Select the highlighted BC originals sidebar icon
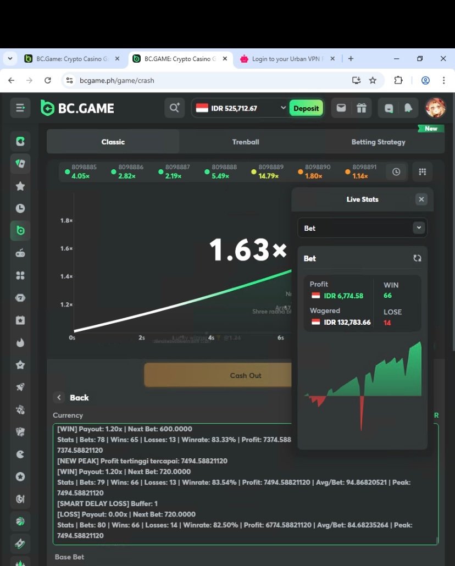The width and height of the screenshot is (455, 566). click(x=20, y=231)
